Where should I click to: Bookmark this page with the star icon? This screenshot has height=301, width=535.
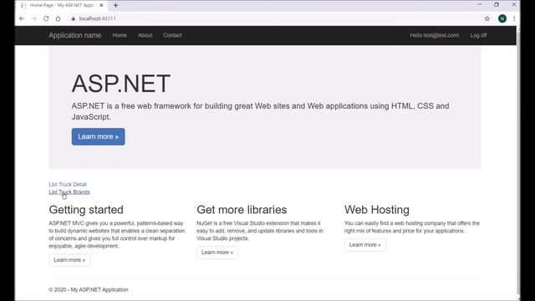tap(487, 18)
